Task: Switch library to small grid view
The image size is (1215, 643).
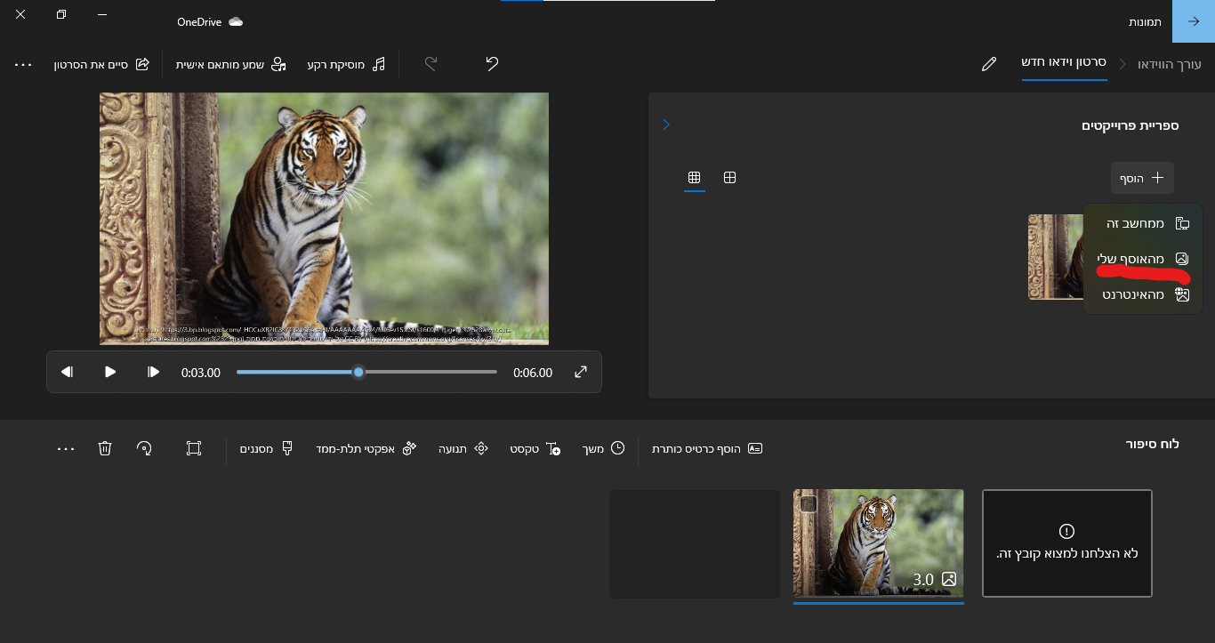Action: point(694,178)
